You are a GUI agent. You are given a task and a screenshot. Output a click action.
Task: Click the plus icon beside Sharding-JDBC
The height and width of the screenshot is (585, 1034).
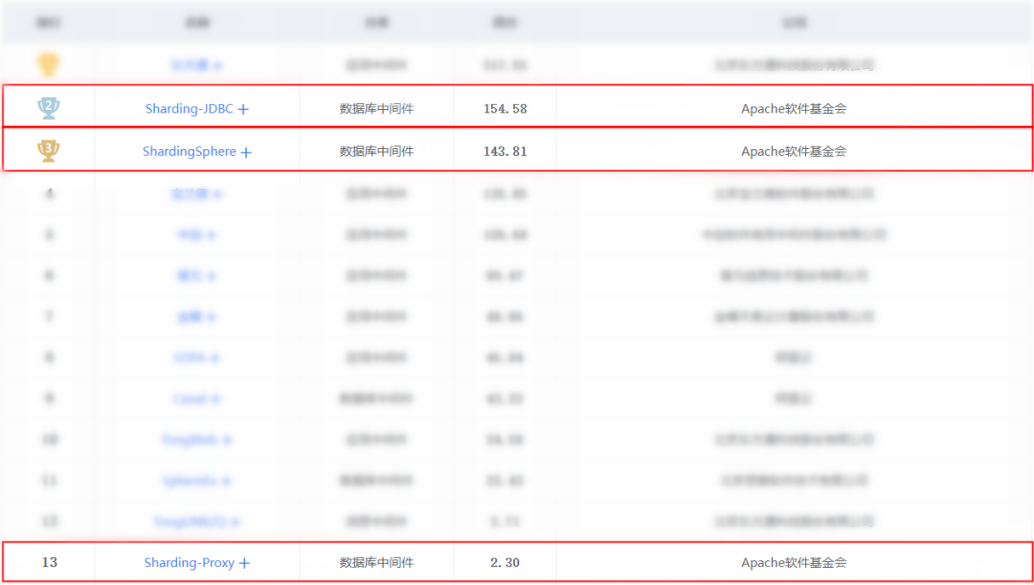pyautogui.click(x=243, y=109)
